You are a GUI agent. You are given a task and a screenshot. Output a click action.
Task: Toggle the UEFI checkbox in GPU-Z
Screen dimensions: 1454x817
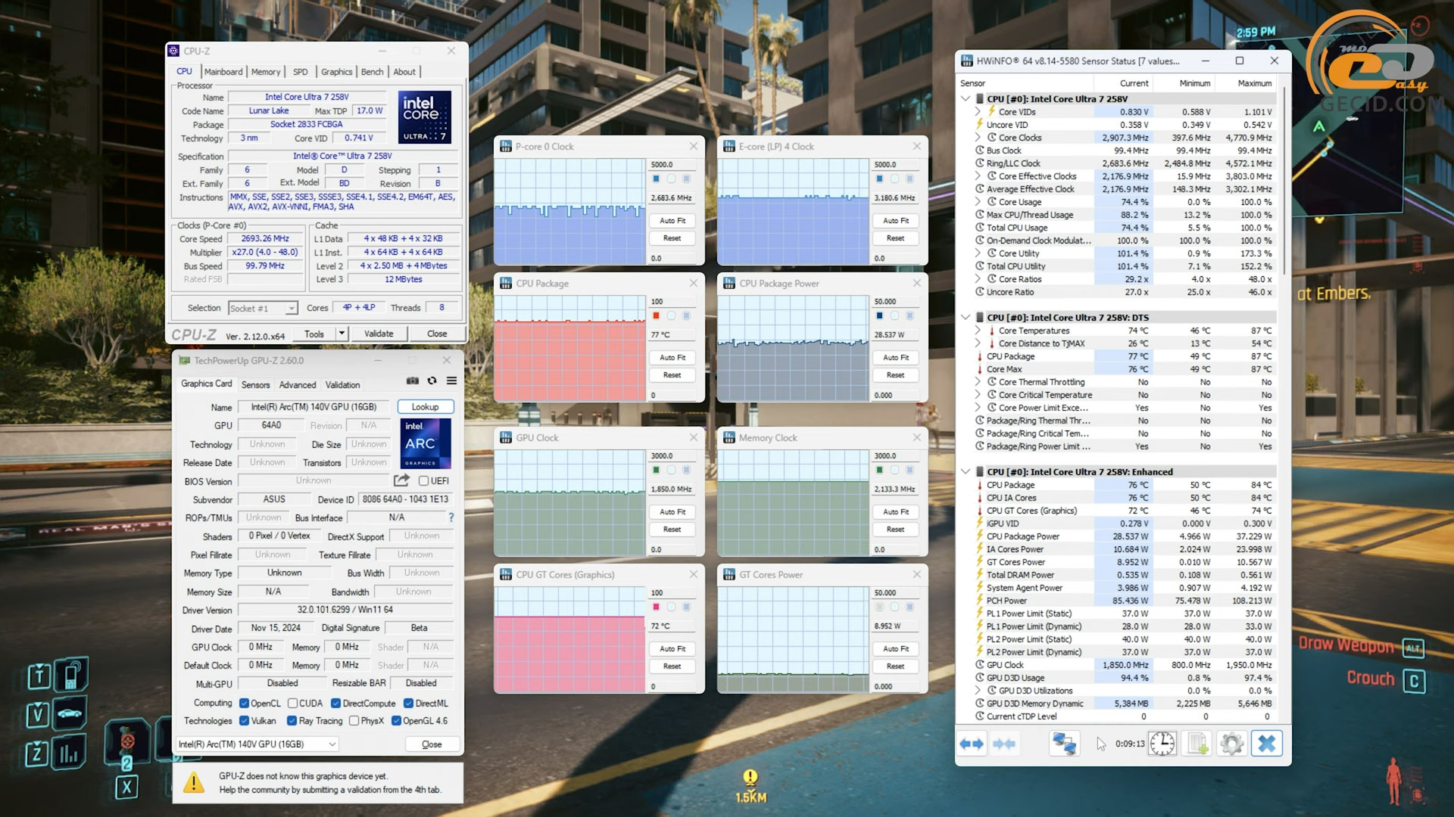coord(423,481)
